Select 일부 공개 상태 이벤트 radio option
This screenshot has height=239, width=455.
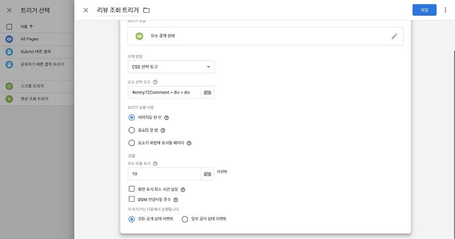coord(185,219)
